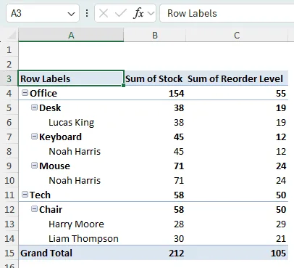294x268 pixels.
Task: Click the Keyboard row label
Action: [x=60, y=137]
